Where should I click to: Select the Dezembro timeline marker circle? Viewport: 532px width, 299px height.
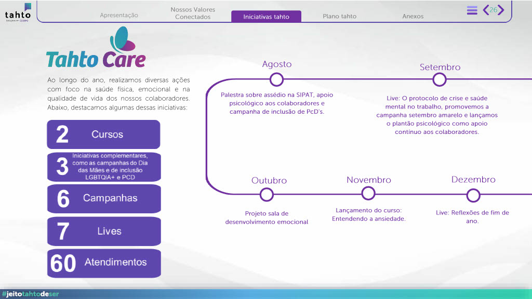coord(473,195)
